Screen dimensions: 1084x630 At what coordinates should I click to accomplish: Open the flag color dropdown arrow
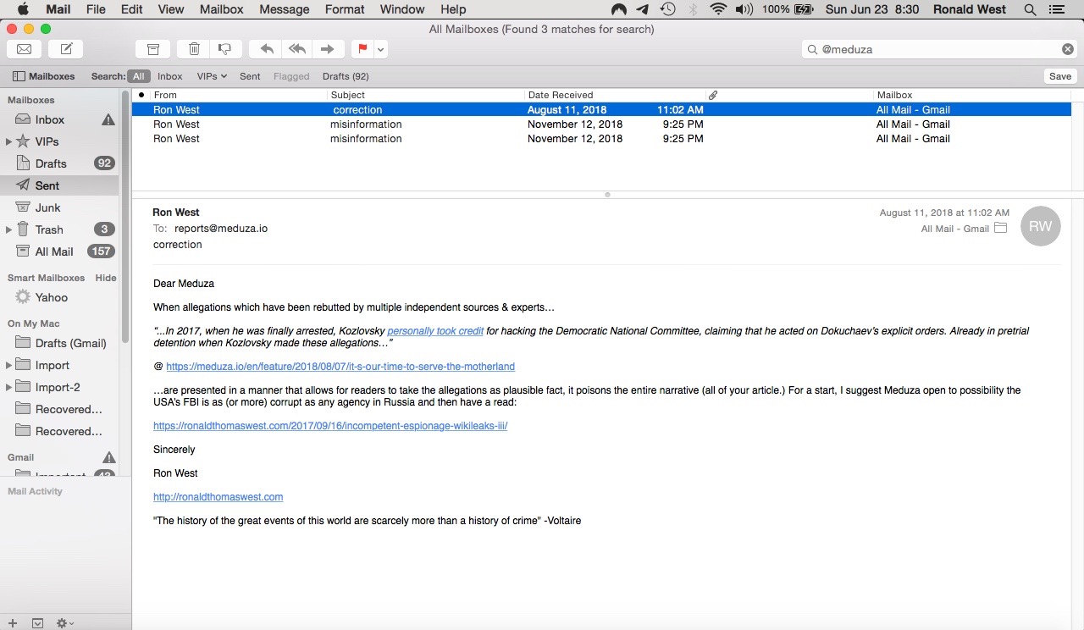[381, 49]
